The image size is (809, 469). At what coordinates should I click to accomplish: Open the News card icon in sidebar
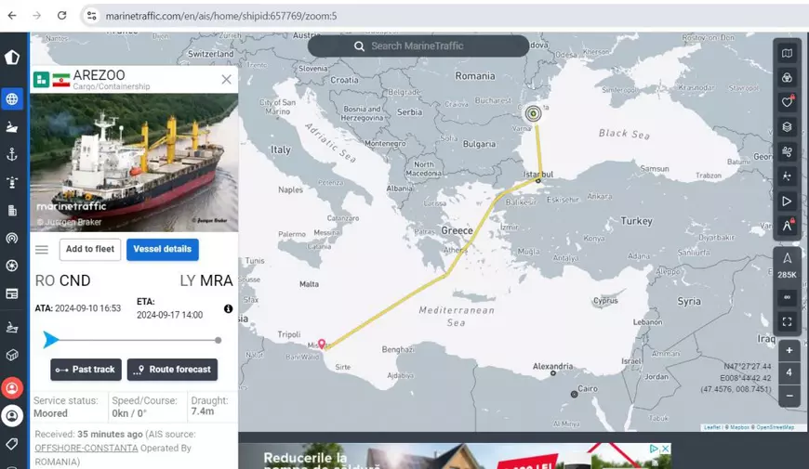pyautogui.click(x=12, y=293)
